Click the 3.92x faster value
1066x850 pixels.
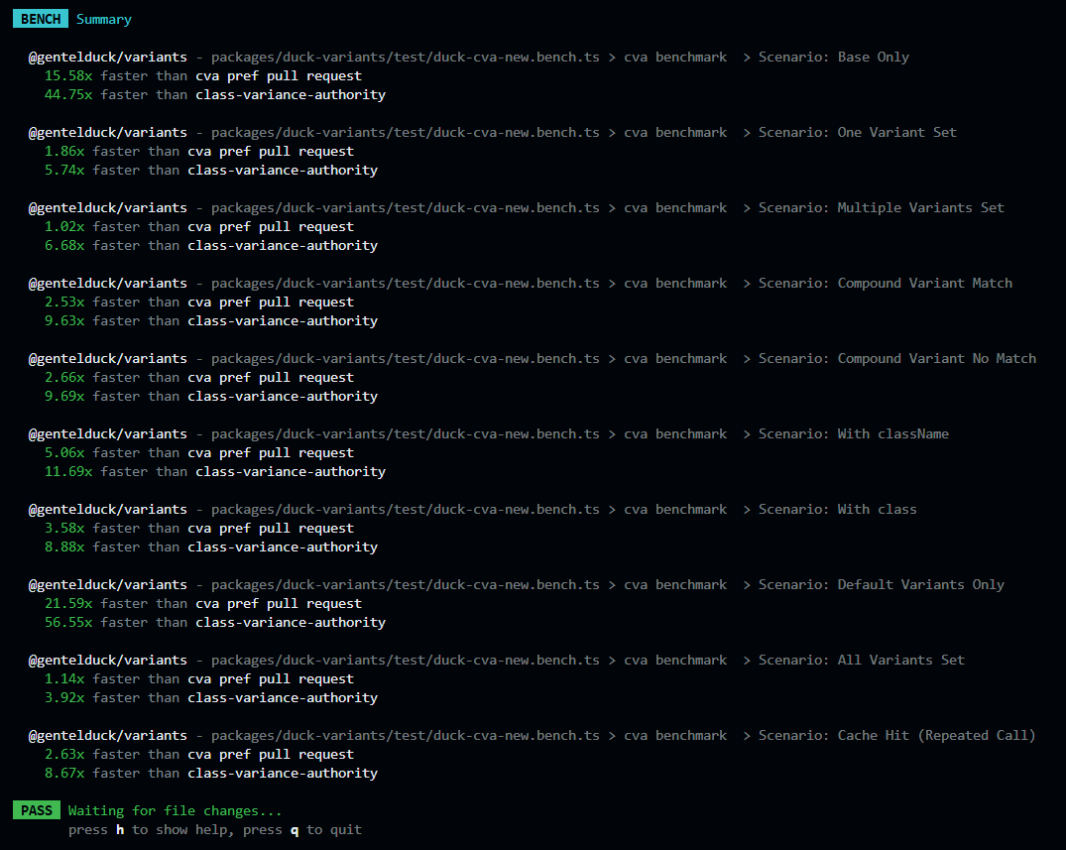point(64,699)
